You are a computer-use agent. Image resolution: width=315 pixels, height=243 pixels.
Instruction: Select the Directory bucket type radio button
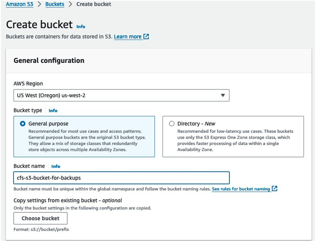coord(172,124)
